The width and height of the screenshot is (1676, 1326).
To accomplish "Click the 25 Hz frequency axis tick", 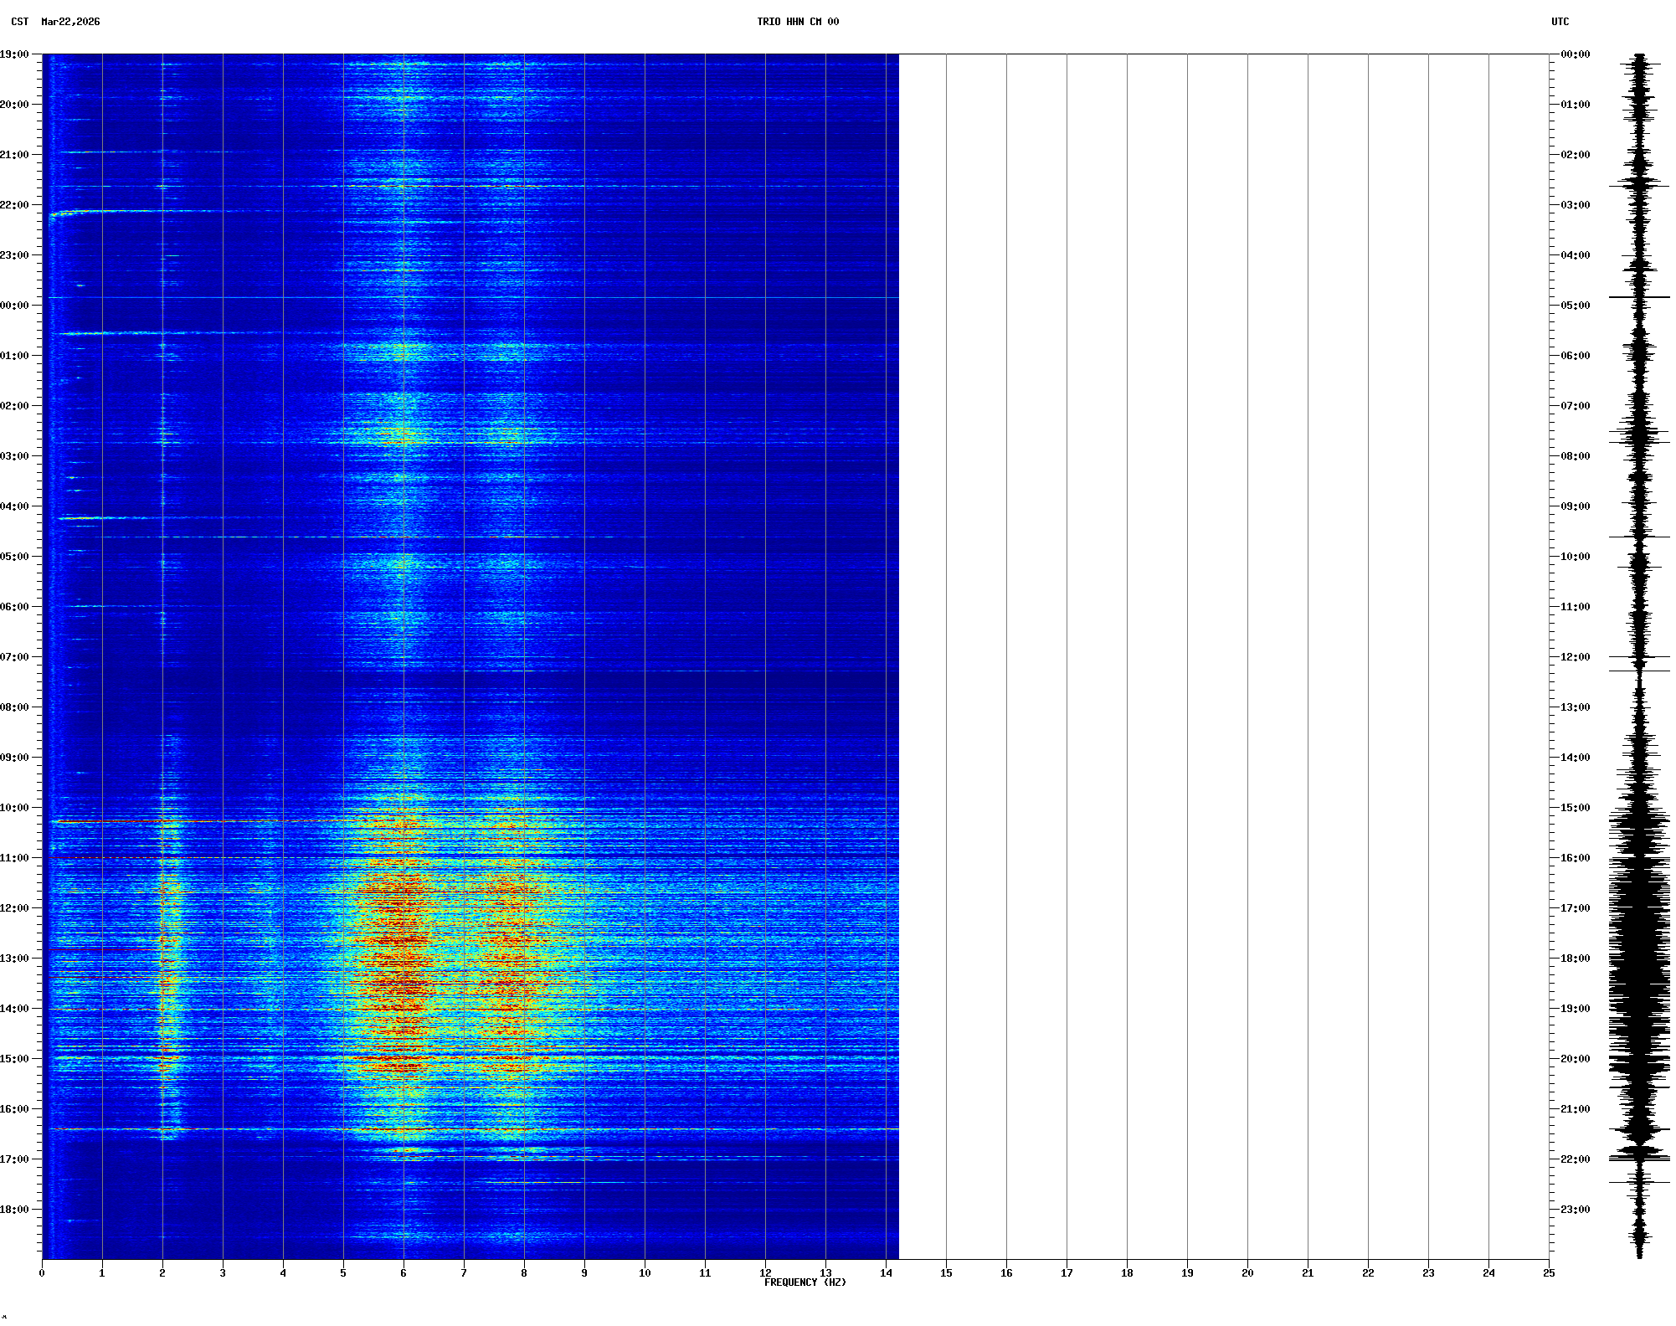I will 1549,1273.
